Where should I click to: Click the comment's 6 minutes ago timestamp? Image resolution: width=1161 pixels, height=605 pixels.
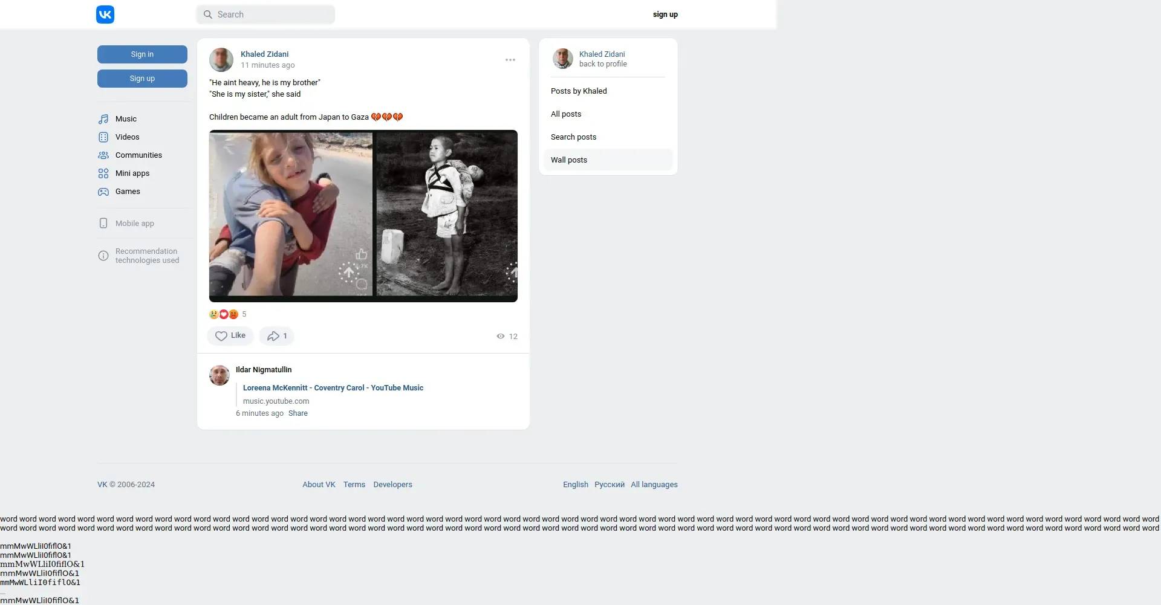point(259,413)
